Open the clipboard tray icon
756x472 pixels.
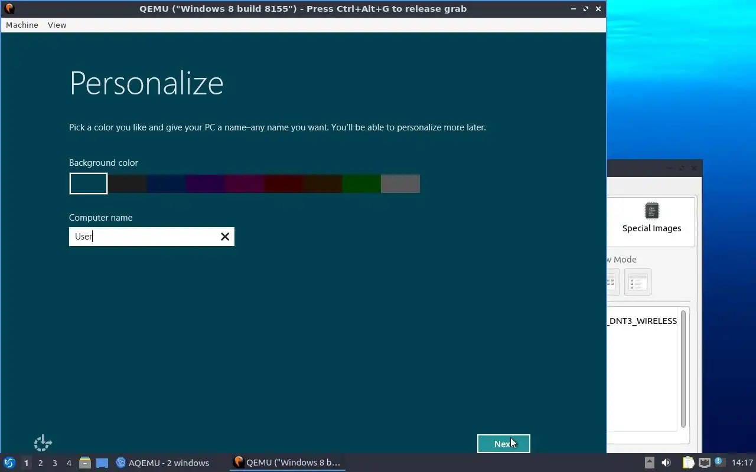click(688, 463)
